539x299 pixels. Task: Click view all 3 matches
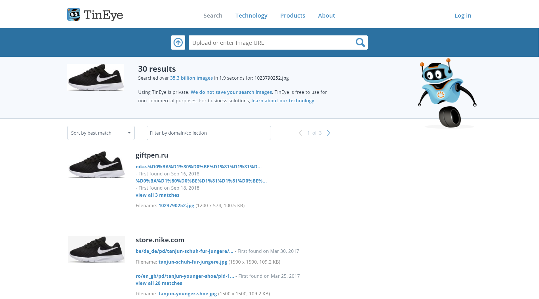pyautogui.click(x=157, y=195)
